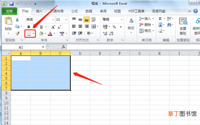Apply red font color A

[x=50, y=34]
